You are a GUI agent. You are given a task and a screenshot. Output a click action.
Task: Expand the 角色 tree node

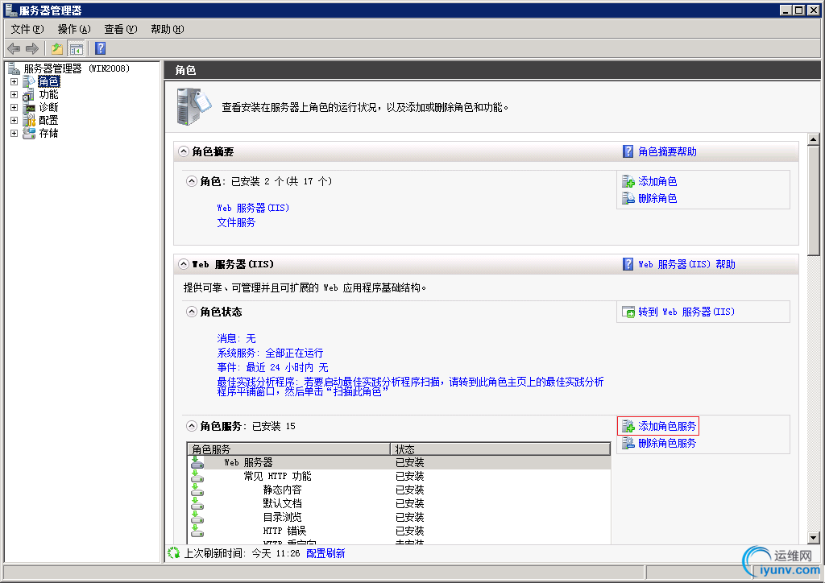(15, 82)
